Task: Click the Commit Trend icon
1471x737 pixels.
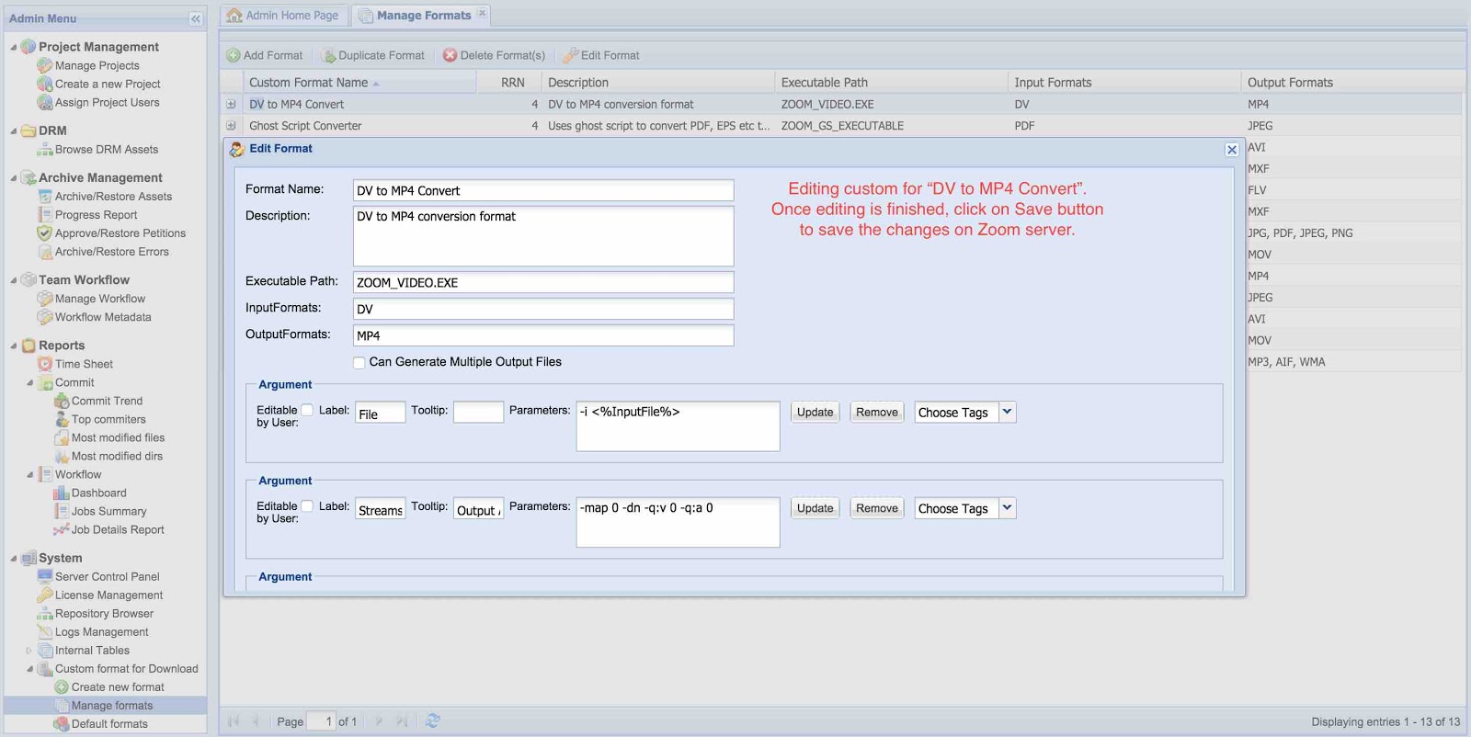Action: click(x=62, y=401)
